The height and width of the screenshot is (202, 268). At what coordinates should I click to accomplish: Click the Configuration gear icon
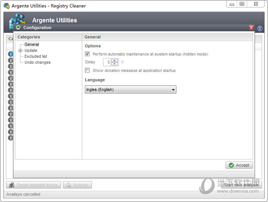(18, 27)
